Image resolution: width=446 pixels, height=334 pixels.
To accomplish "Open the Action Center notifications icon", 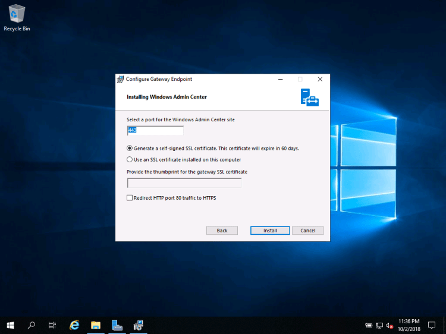I will click(x=432, y=325).
